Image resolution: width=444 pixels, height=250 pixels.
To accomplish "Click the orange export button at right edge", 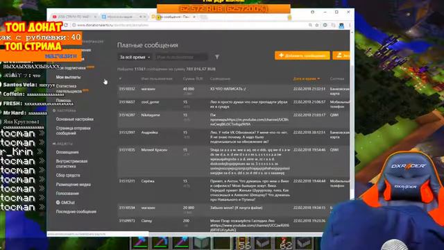I will (341, 56).
